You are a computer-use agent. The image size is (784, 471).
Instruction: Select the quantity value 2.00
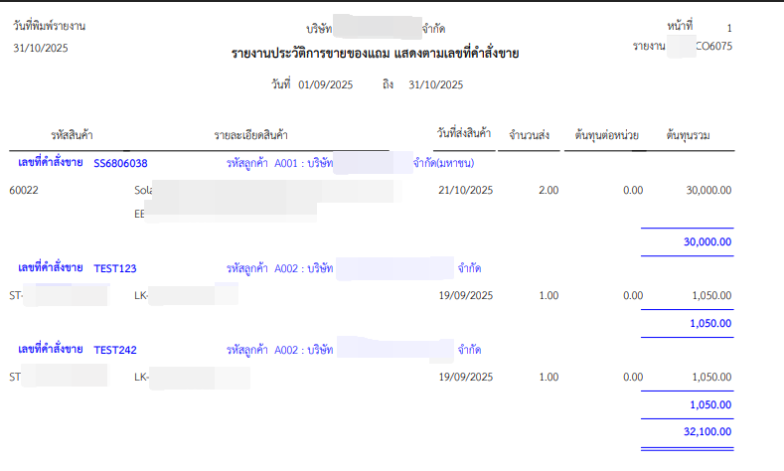[x=548, y=190]
